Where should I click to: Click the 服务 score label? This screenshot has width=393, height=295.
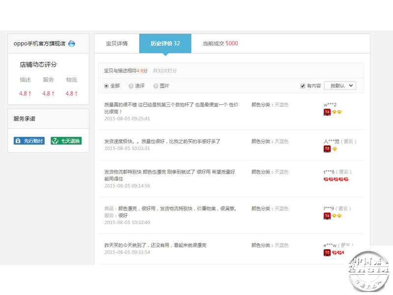coord(48,80)
